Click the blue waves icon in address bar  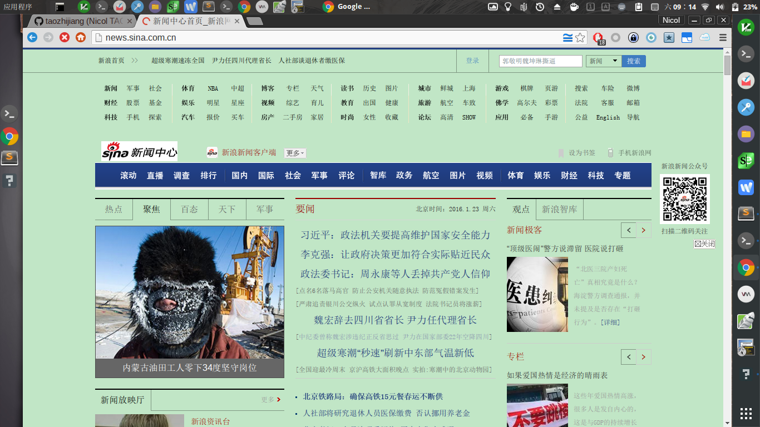click(x=567, y=37)
